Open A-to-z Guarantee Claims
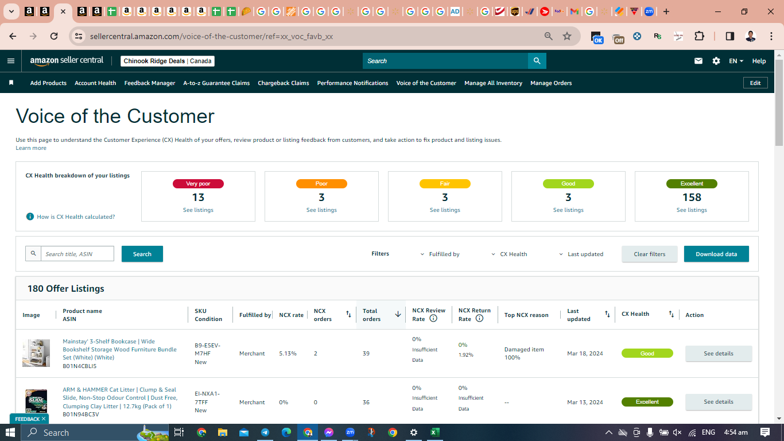This screenshot has height=441, width=784. click(216, 83)
